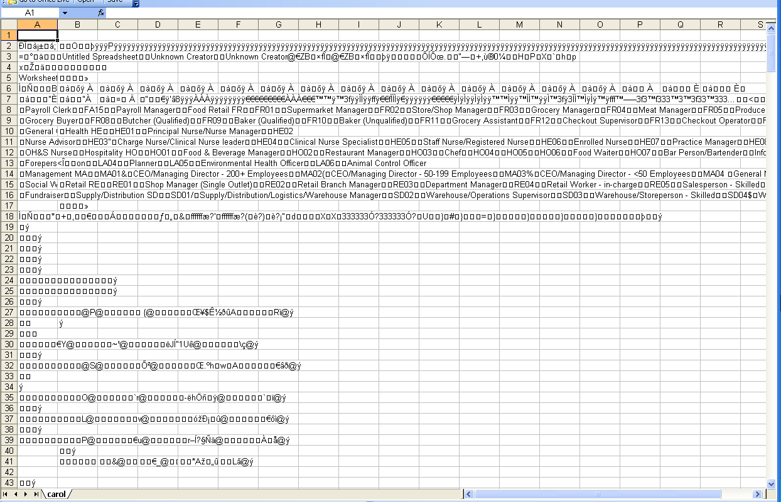Click the 'Untitled Spreadsheet' text in row 3
The image size is (781, 502).
100,57
